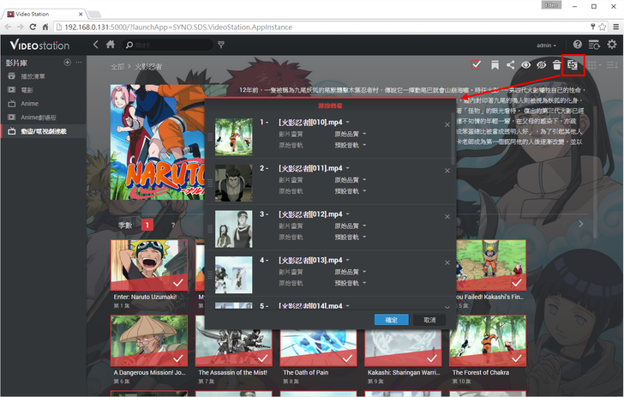Viewport: 624px width, 397px height.
Task: Click next arrow chevron beside season row
Action: (581, 224)
